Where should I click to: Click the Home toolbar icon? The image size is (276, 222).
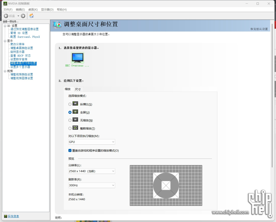click(x=32, y=16)
